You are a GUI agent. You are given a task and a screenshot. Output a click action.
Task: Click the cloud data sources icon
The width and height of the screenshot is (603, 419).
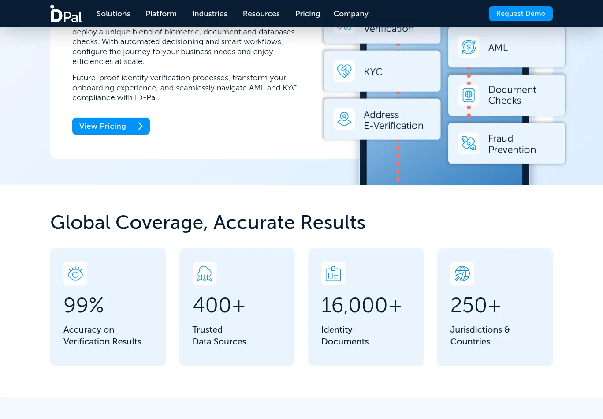point(205,273)
